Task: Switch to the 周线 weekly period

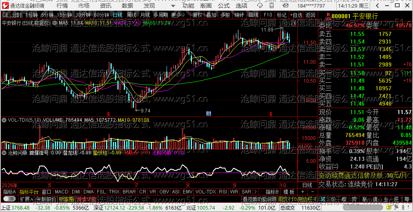Action: (x=131, y=15)
